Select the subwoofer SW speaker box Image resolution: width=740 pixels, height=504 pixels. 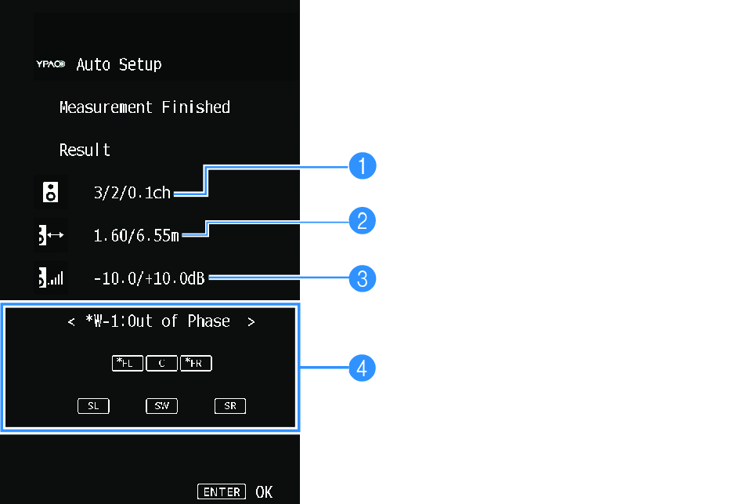pyautogui.click(x=161, y=406)
